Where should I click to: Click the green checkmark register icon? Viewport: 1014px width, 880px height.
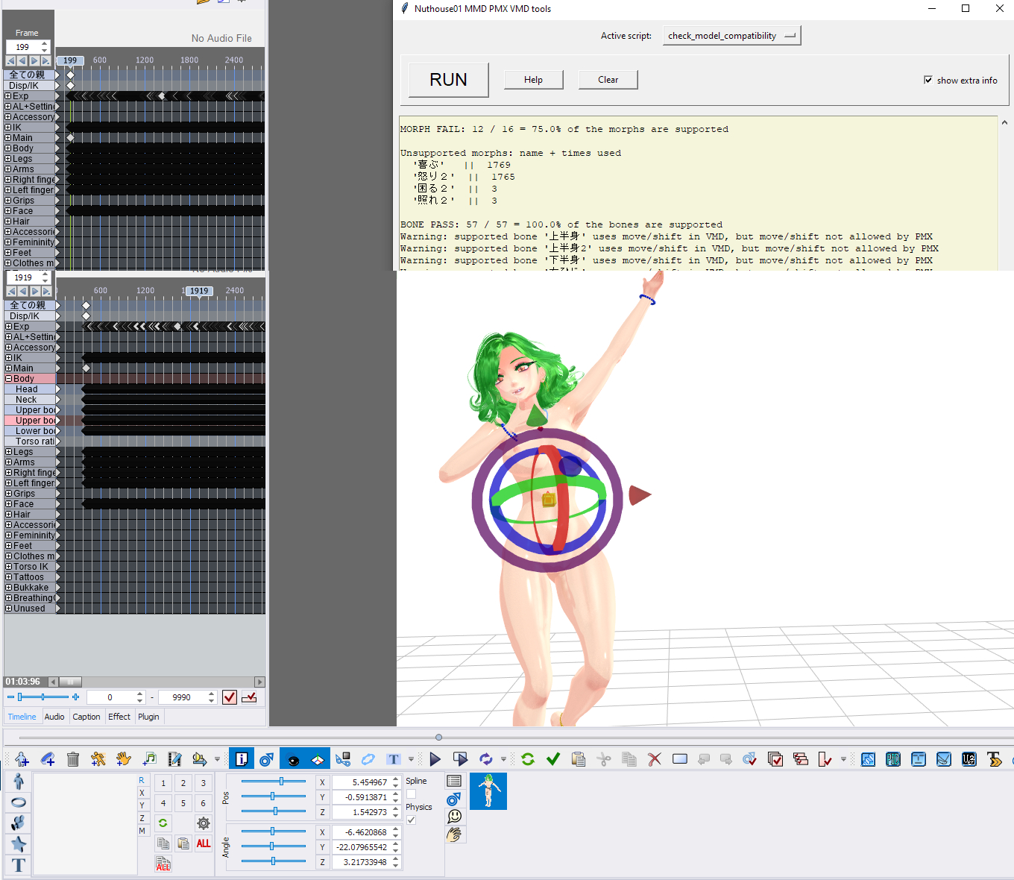[x=553, y=759]
